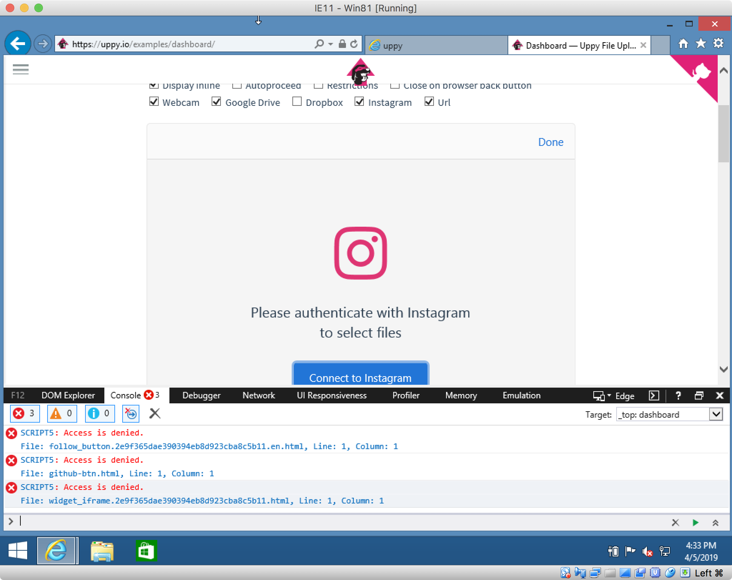732x580 pixels.
Task: Close the F12 developer tools panel
Action: [720, 395]
